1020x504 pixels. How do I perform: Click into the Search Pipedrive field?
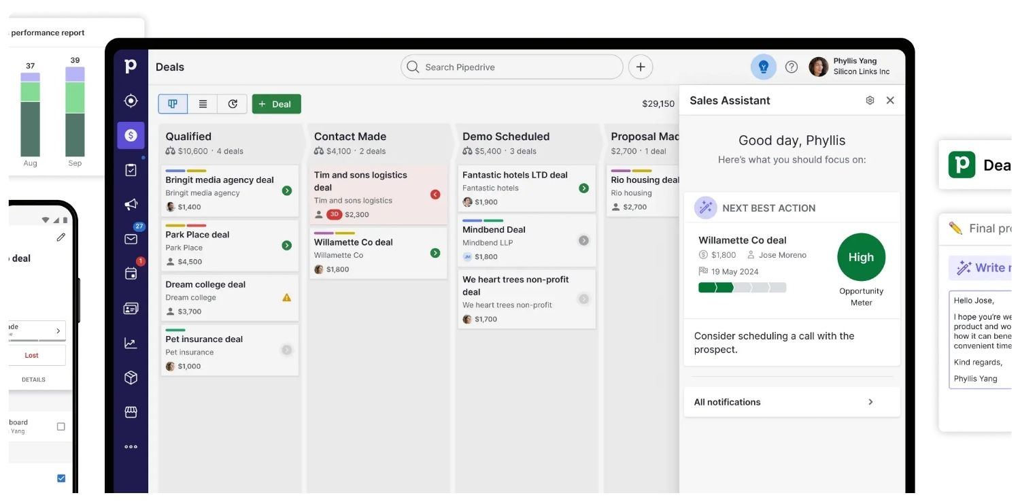(511, 67)
